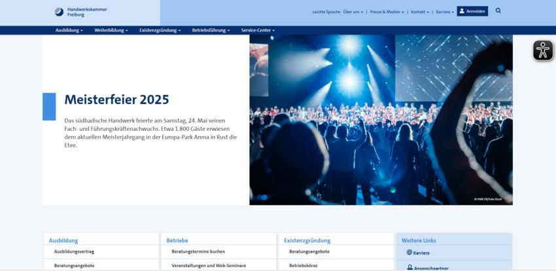Viewport: 556px width, 271px height.
Task: Expand the Ausbildung navigation menu
Action: click(x=69, y=30)
